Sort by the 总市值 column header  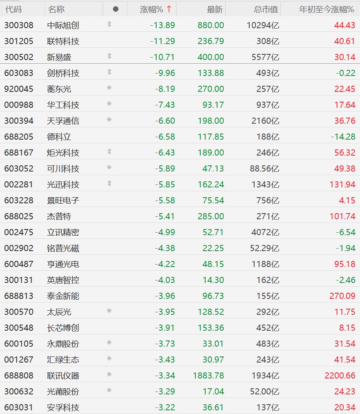[266, 9]
